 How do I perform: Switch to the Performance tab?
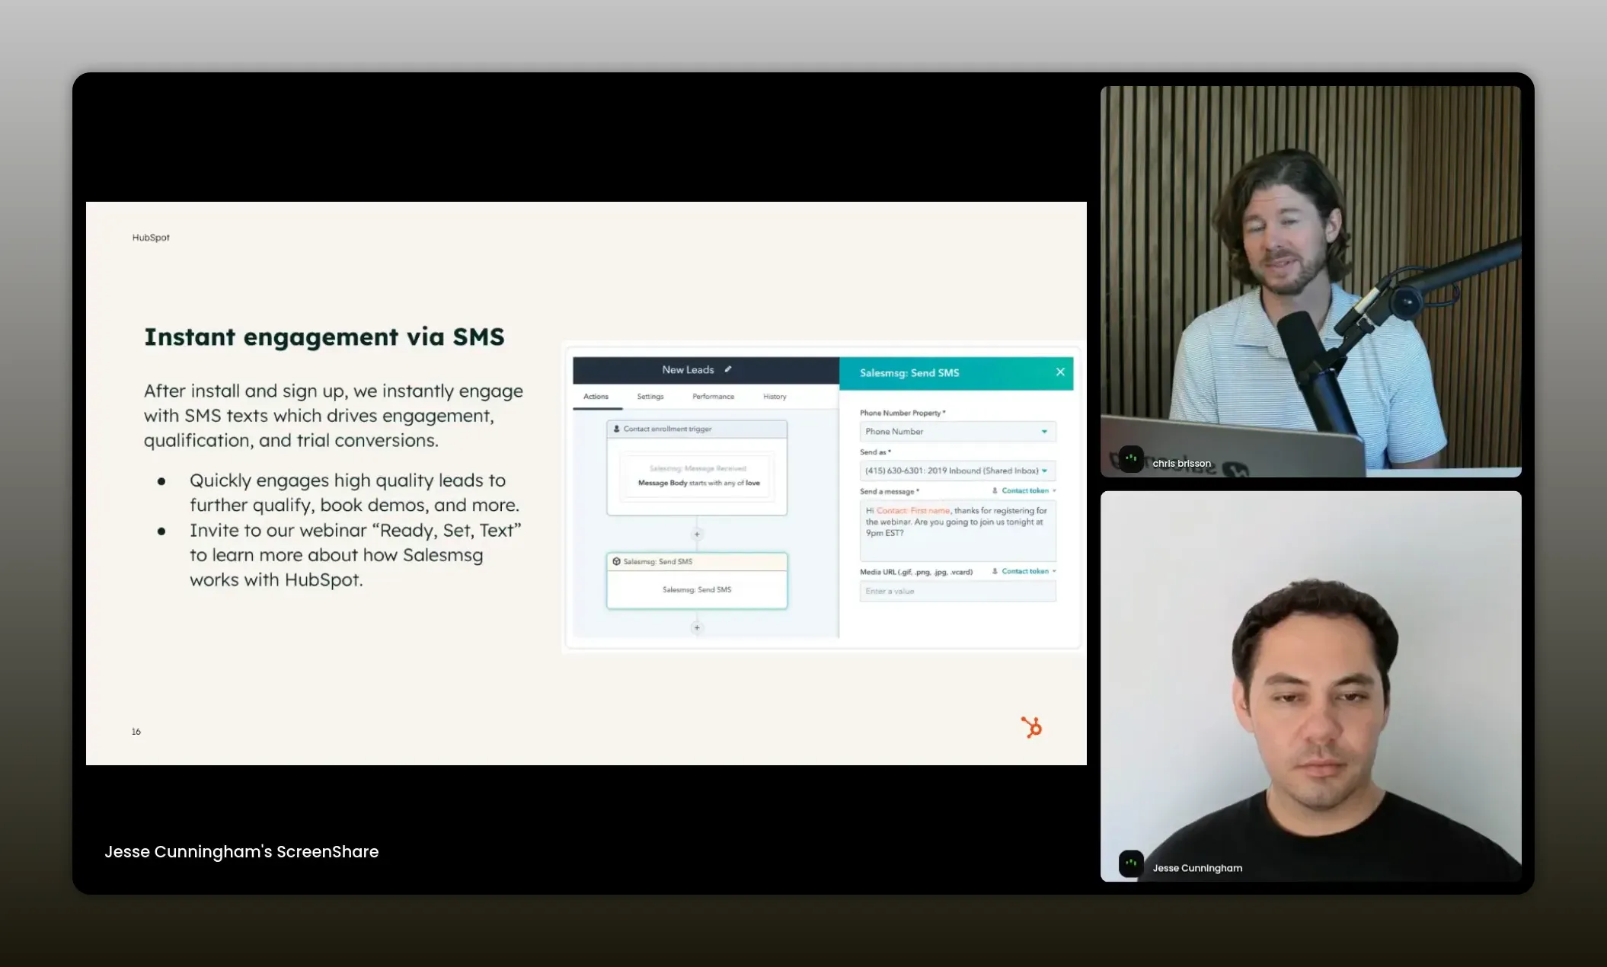pos(713,397)
